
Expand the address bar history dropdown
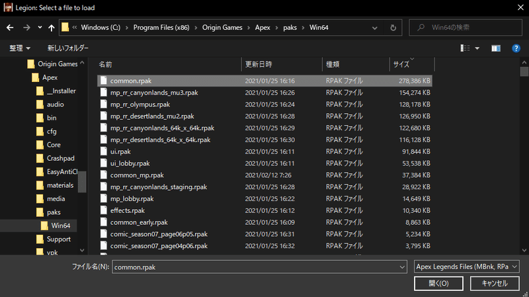374,28
